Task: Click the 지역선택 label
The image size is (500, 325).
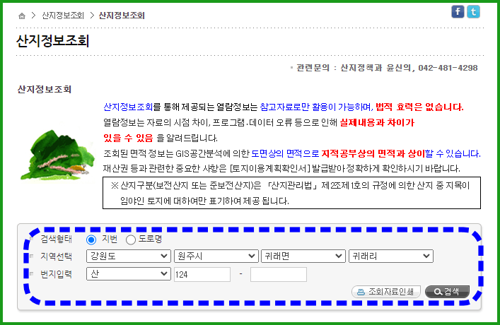Action: [57, 256]
